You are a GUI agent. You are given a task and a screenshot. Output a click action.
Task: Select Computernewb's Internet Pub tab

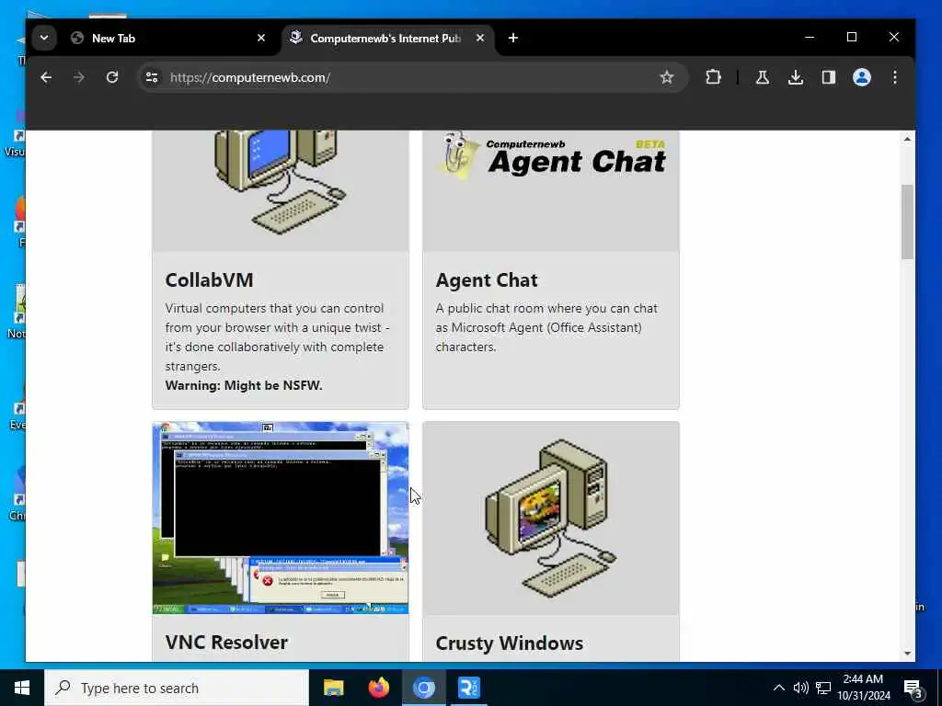385,39
